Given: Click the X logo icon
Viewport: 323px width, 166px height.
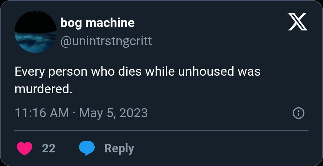Looking at the screenshot, I should point(298,22).
